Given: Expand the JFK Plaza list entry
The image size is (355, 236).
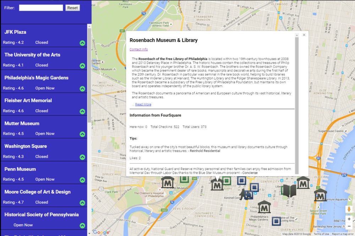Looking at the screenshot, I should (82, 43).
